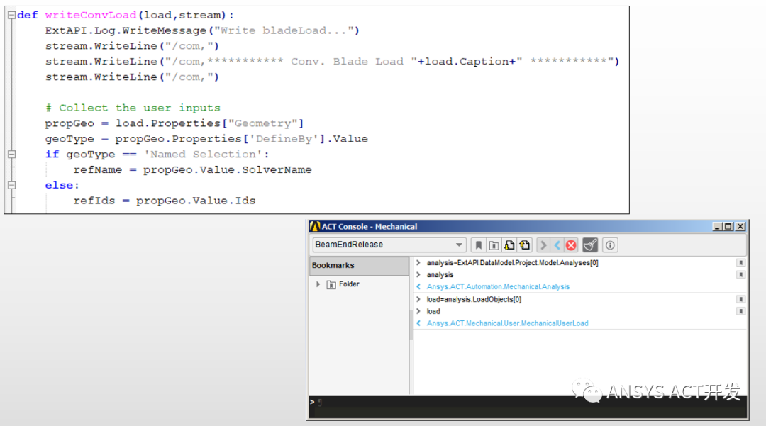Click 'writeConvLoad' function name in code

(90, 15)
